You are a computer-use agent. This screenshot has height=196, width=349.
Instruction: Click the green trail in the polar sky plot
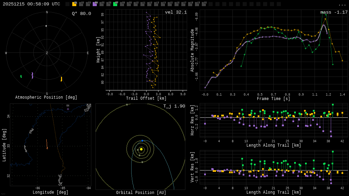tap(21, 76)
